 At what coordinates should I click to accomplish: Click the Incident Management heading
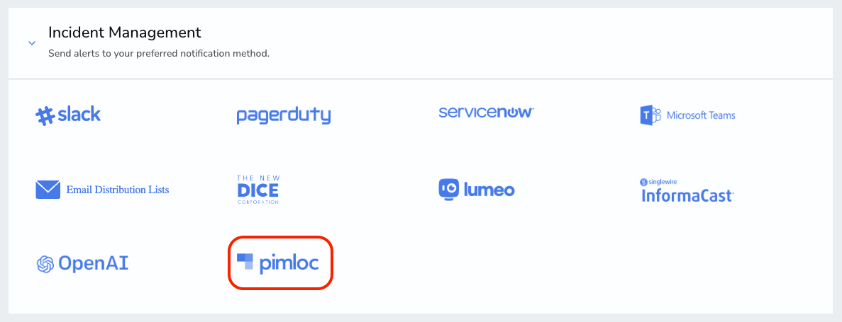coord(125,32)
